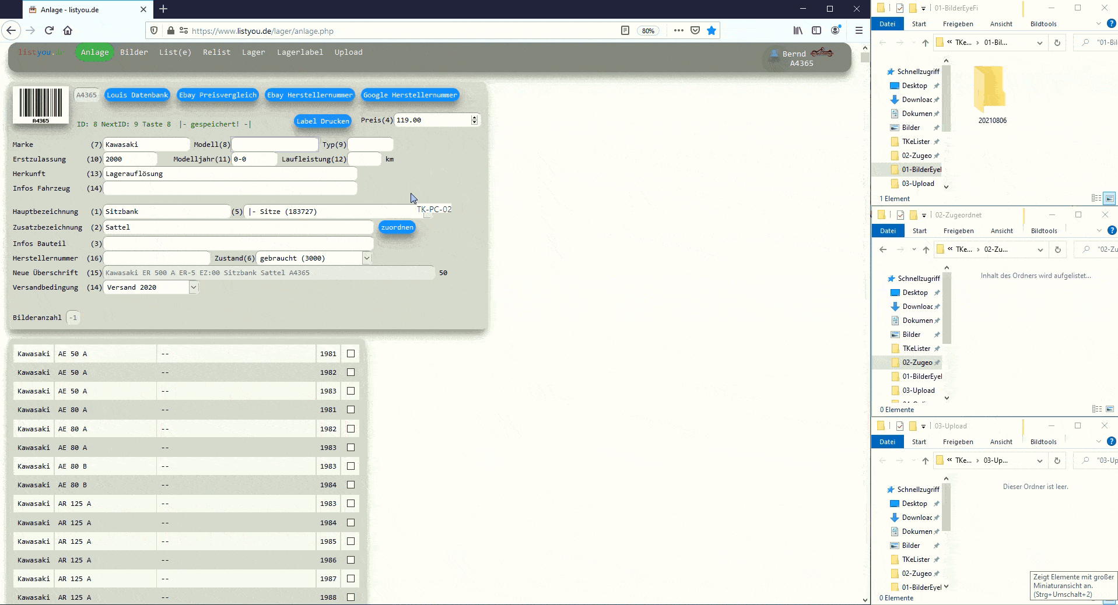
Task: Go back with the Firefox back arrow
Action: click(11, 30)
